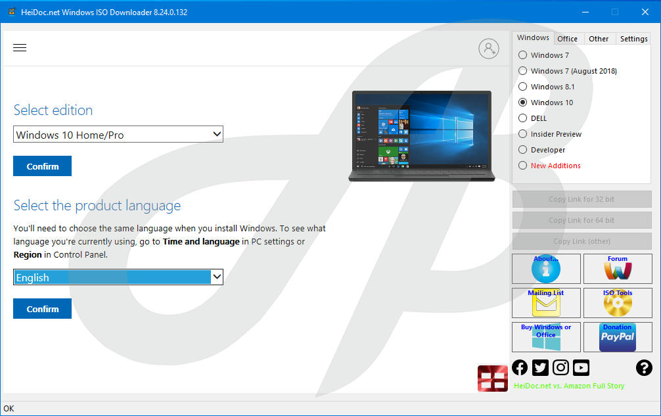Open the PayPal Donation tile
Screen dimensions: 661x416
[618, 336]
